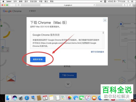Click the date and time in the menu bar

(x=116, y=1)
